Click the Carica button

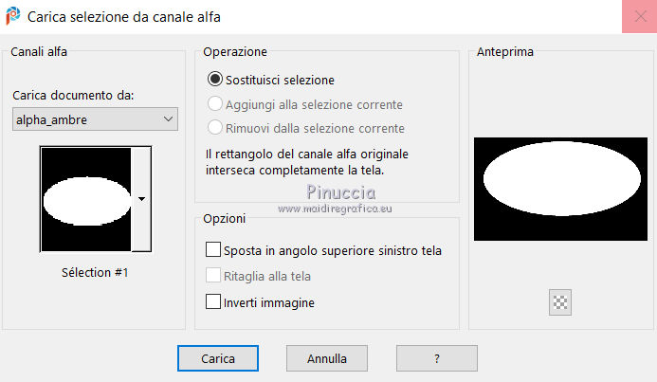click(x=218, y=359)
